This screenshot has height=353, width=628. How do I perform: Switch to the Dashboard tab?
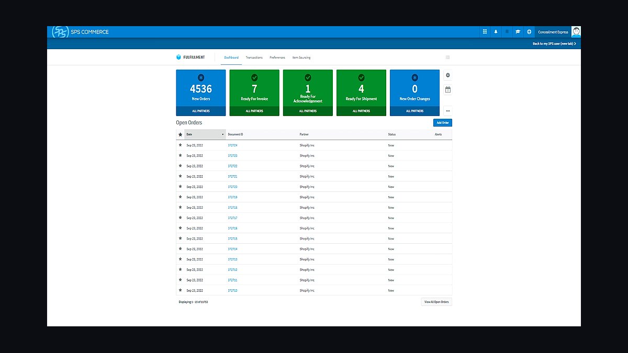click(231, 58)
